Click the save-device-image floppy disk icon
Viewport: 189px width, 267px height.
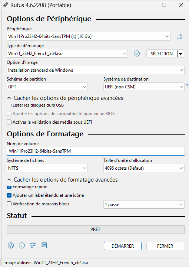tap(179, 36)
